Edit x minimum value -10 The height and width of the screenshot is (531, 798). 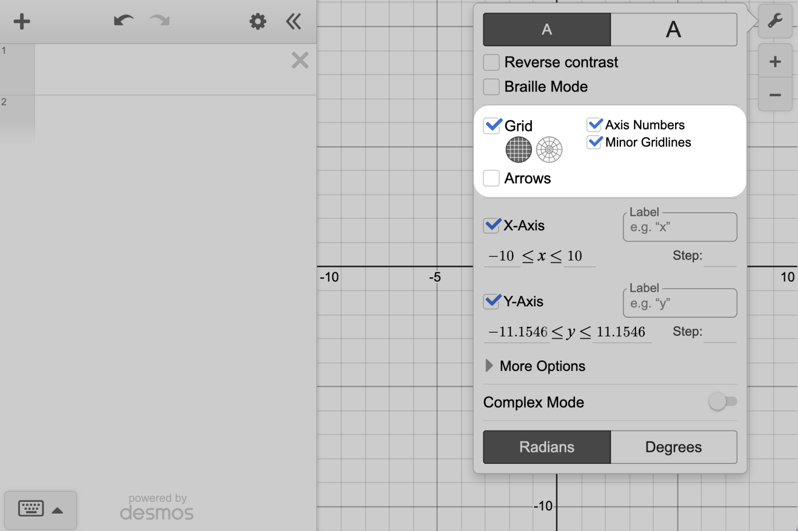(501, 256)
